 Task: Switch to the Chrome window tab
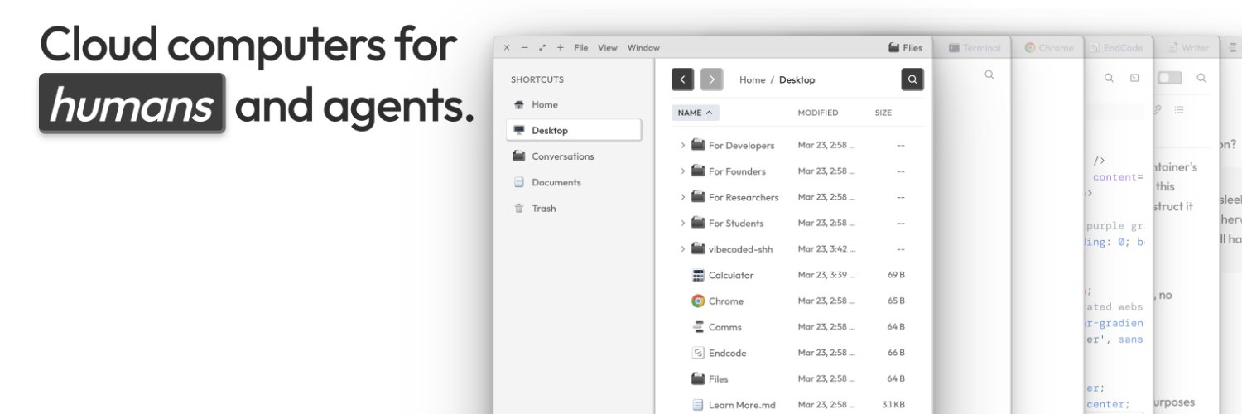point(1049,48)
